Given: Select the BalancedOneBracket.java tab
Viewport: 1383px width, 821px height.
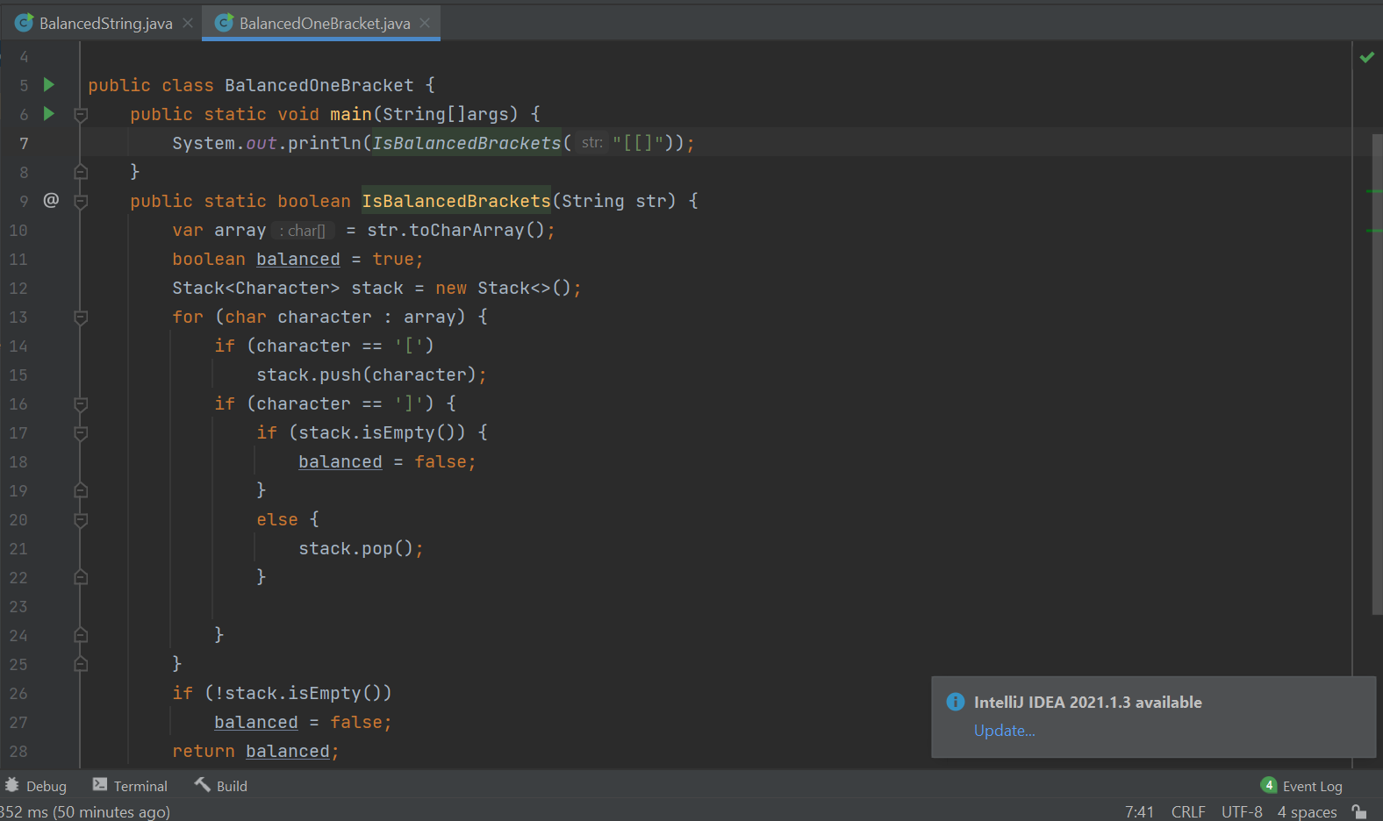Looking at the screenshot, I should 324,24.
